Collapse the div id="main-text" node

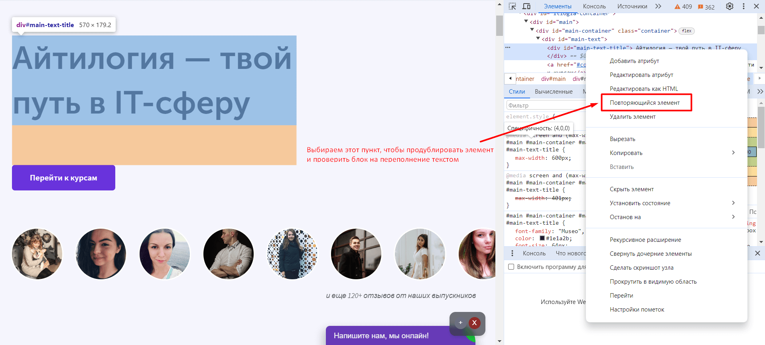pos(538,39)
